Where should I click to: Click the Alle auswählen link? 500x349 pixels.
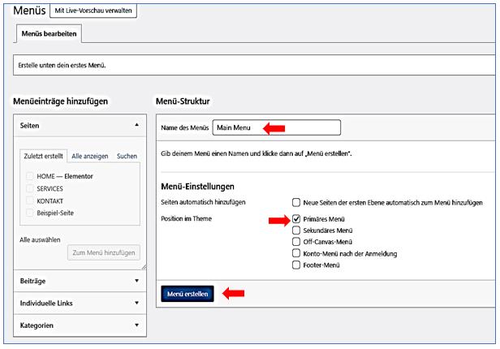click(40, 239)
